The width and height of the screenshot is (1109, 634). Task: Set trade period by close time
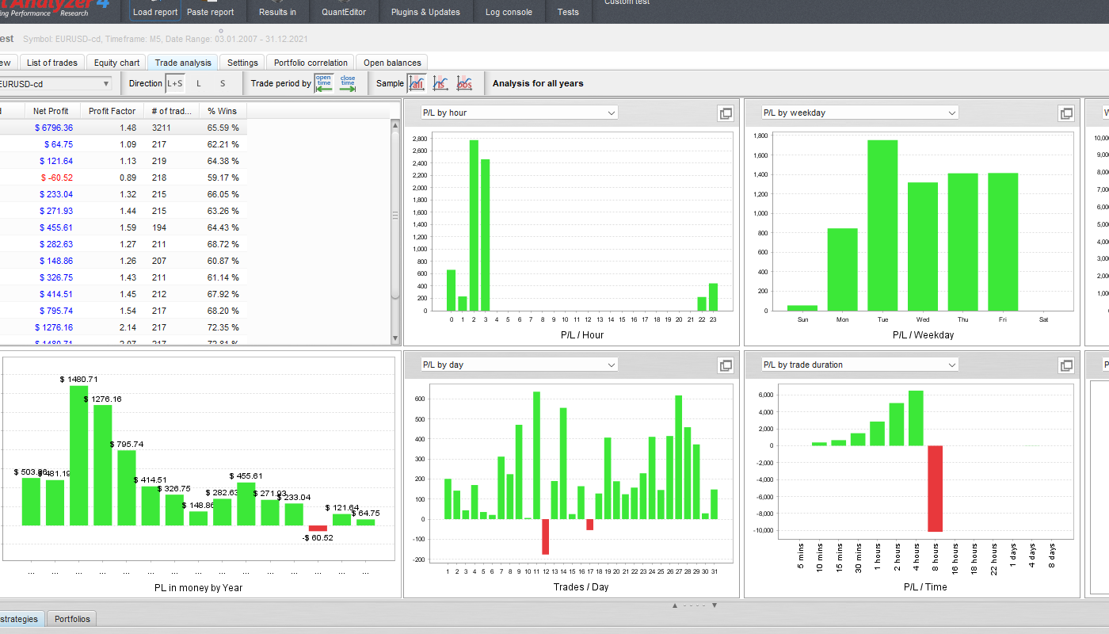tap(348, 83)
